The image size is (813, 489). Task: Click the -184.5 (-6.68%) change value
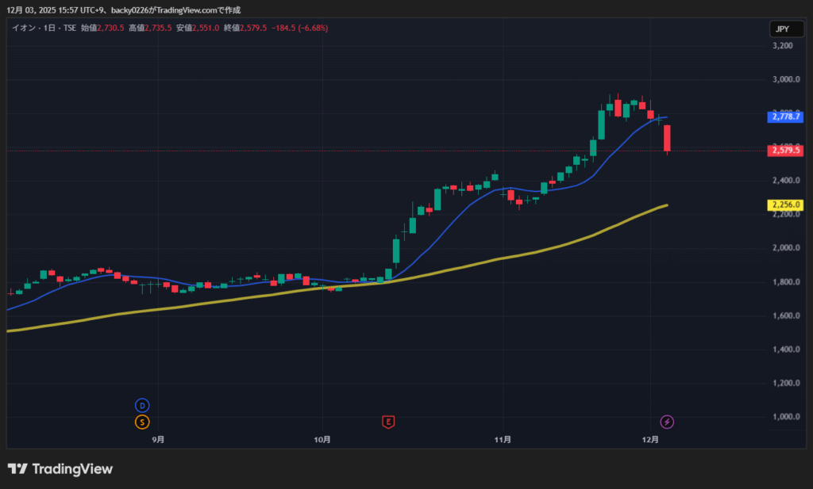[299, 28]
